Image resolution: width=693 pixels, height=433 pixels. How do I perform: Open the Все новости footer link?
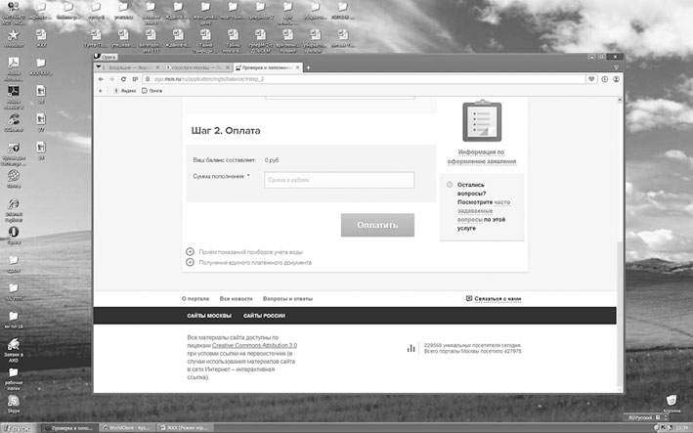pyautogui.click(x=236, y=299)
